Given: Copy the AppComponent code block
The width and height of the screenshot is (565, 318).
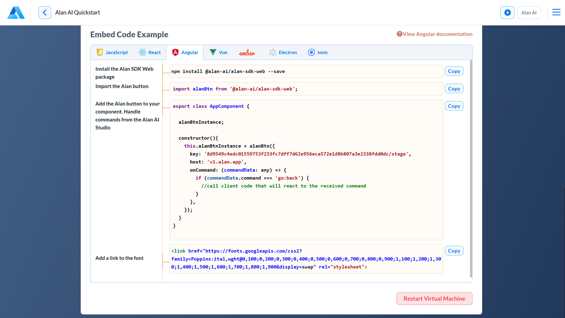Looking at the screenshot, I should (x=453, y=106).
